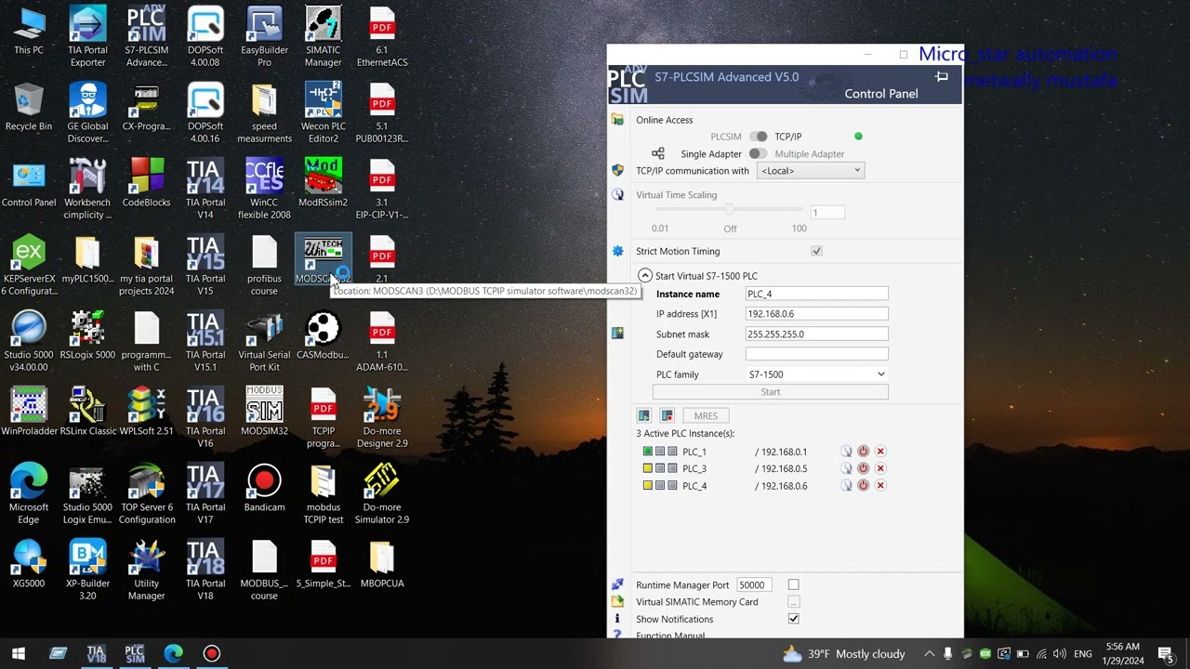
Task: Open KEPServerEX 6 Configuration icon
Action: click(29, 266)
